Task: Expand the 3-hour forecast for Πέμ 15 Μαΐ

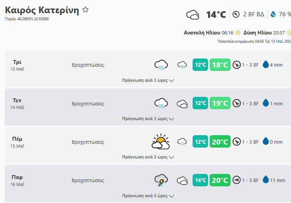Action: [148, 157]
